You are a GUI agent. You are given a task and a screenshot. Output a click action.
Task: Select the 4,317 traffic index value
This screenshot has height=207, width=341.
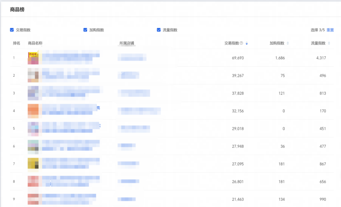[x=321, y=58]
